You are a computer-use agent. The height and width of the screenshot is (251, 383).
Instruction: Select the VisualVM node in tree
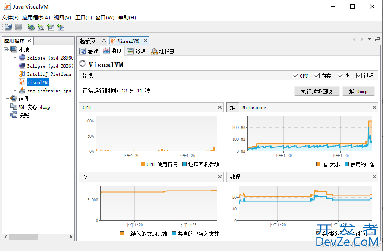click(x=38, y=82)
